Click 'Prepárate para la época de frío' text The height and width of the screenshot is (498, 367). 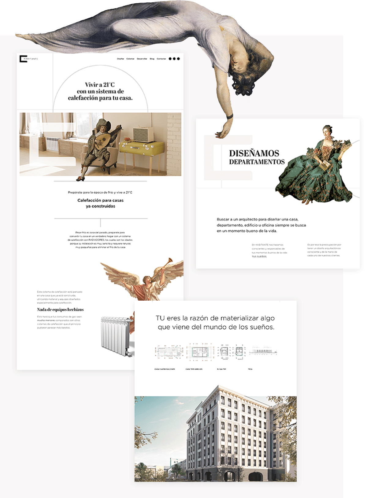point(100,192)
